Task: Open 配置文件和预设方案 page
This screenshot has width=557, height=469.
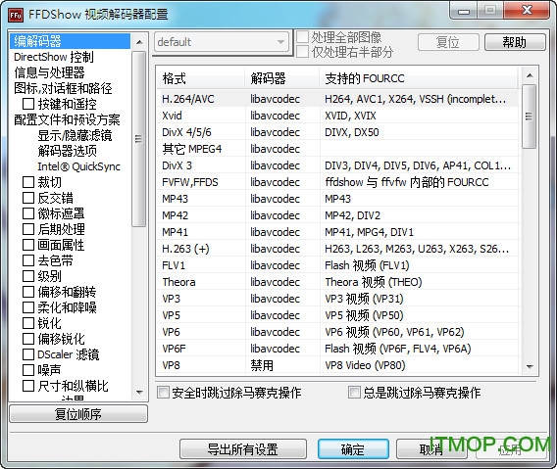Action: click(67, 119)
